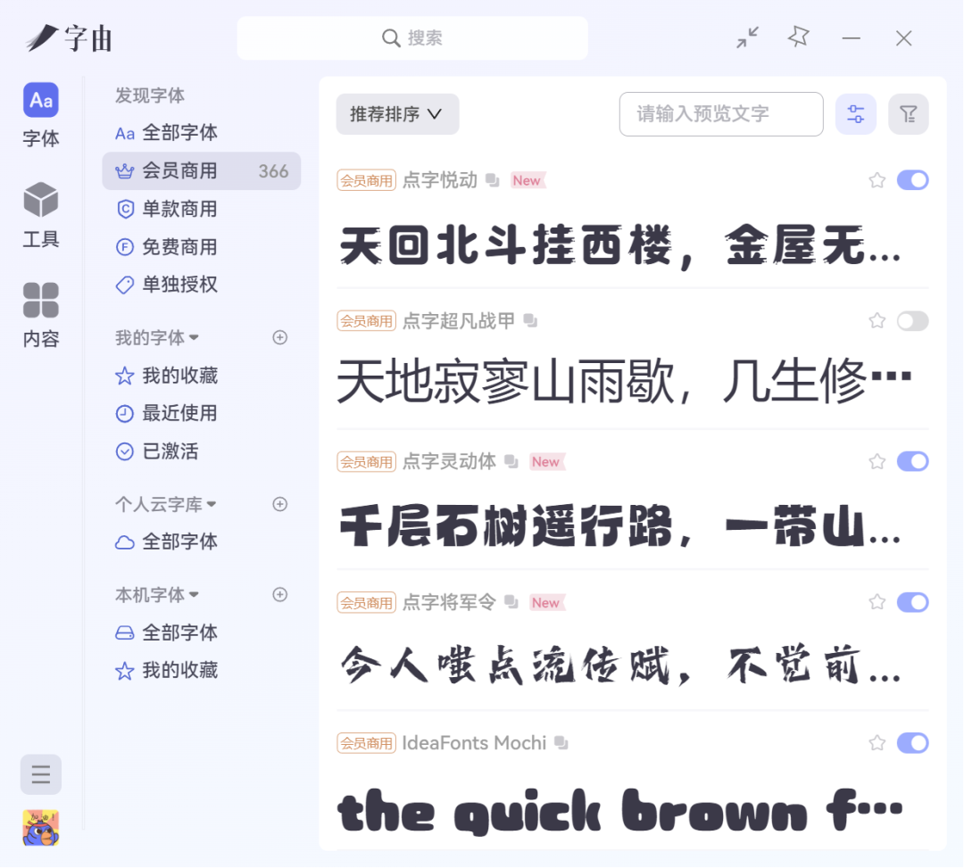Click the preview settings sliders icon

click(x=855, y=114)
